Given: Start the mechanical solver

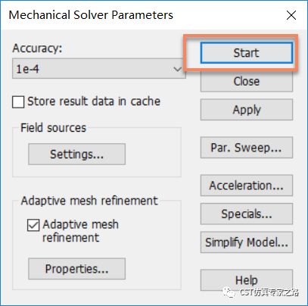Looking at the screenshot, I should click(x=247, y=53).
